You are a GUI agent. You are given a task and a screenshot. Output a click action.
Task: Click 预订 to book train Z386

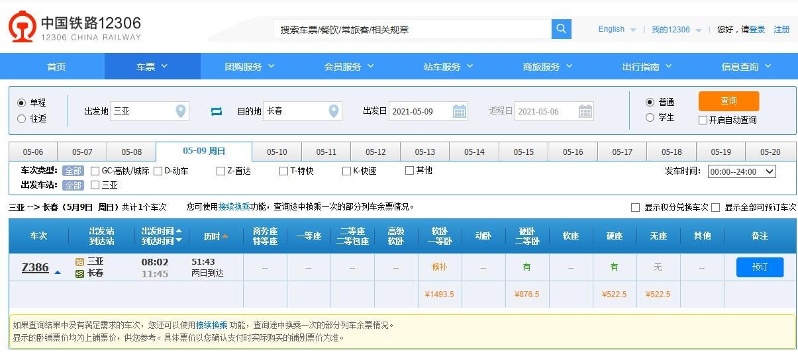tap(760, 267)
